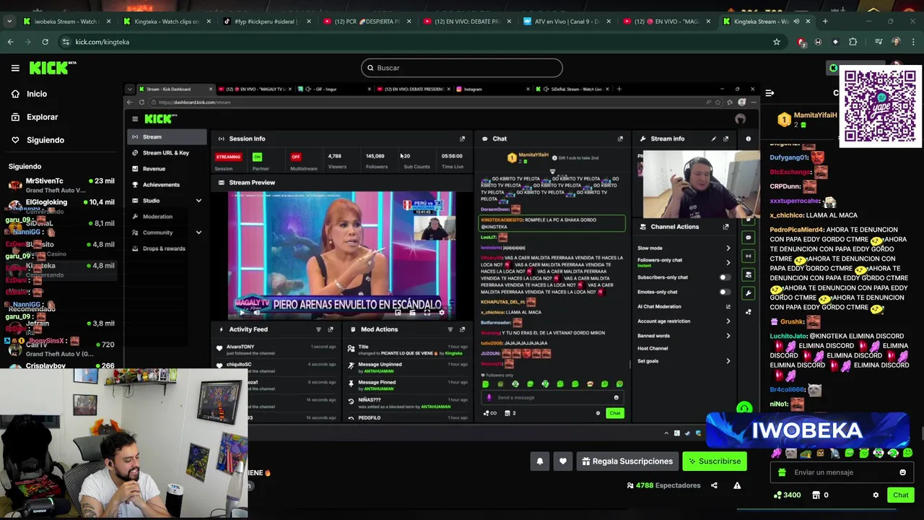Viewport: 924px width, 520px height.
Task: Open the site info icon beside the URL
Action: click(x=66, y=42)
